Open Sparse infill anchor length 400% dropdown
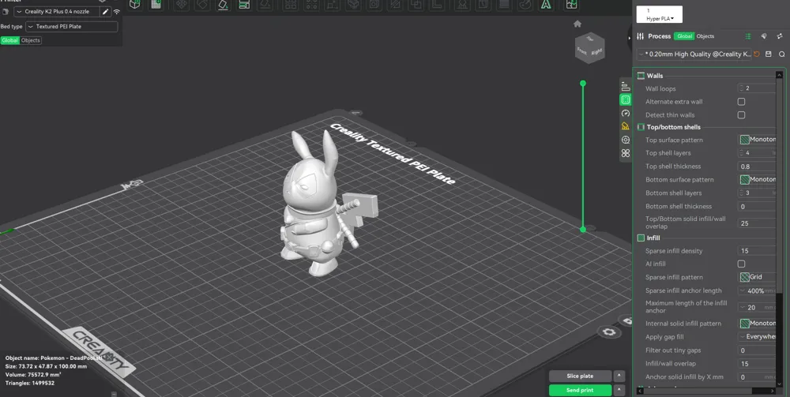This screenshot has width=790, height=397. 758,290
